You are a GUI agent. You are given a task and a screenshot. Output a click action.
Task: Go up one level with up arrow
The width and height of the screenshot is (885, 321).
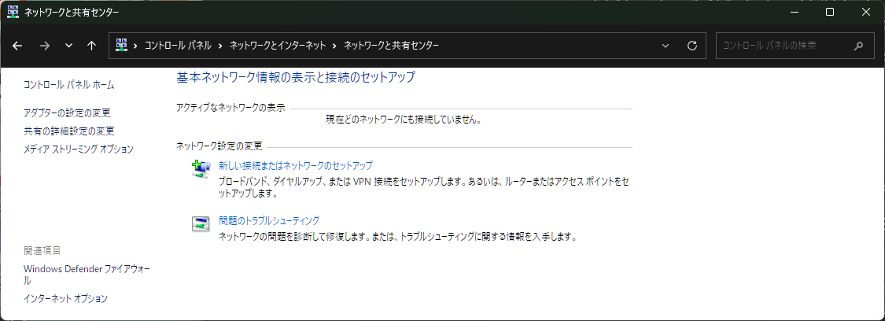[x=91, y=46]
